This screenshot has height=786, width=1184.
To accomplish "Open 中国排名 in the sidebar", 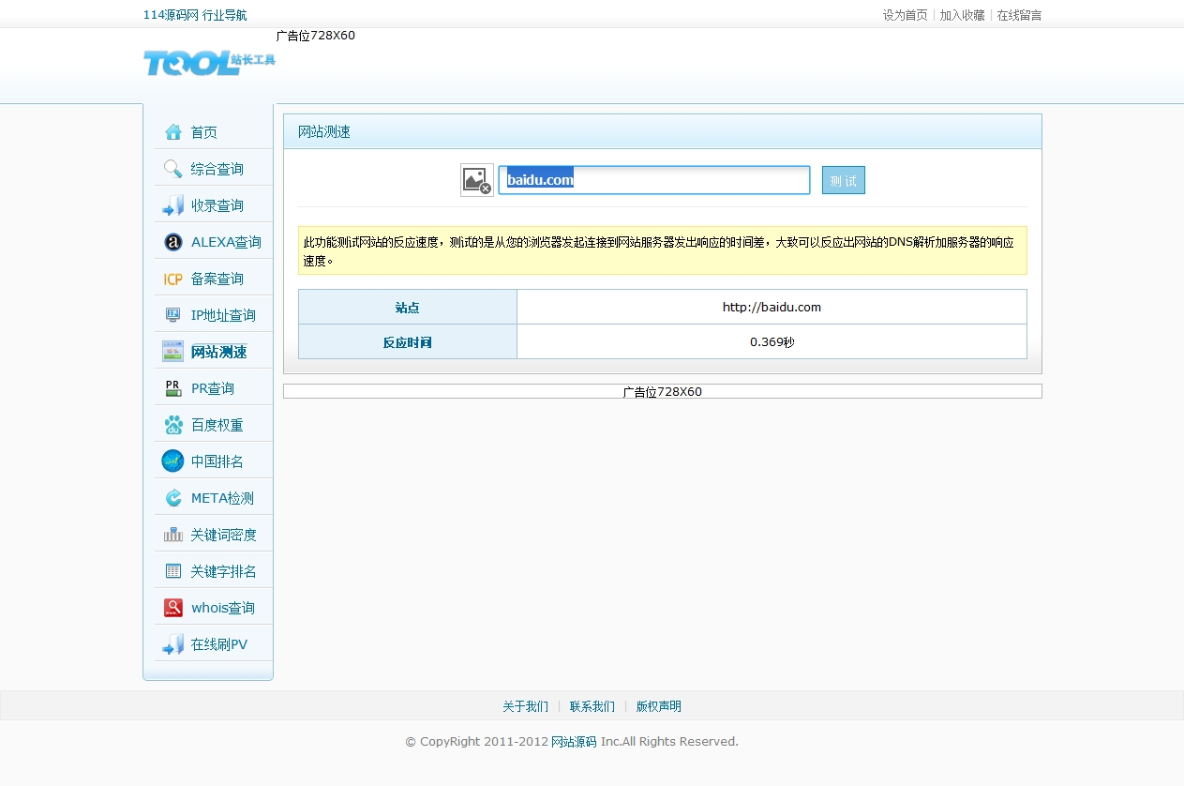I will (217, 461).
